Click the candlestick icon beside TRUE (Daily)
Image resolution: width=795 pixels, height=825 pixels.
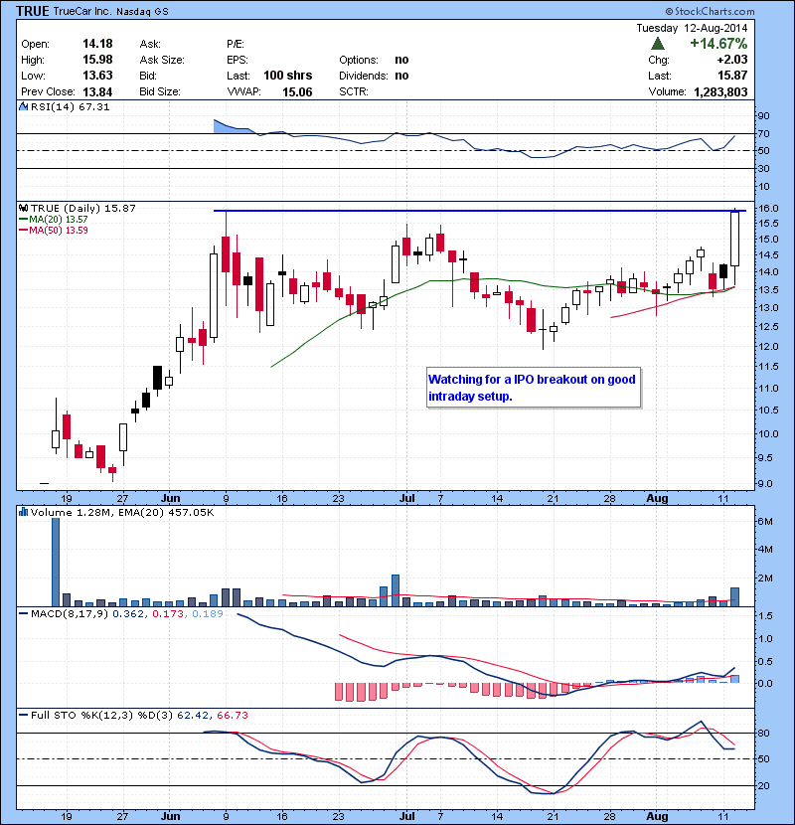coord(23,208)
